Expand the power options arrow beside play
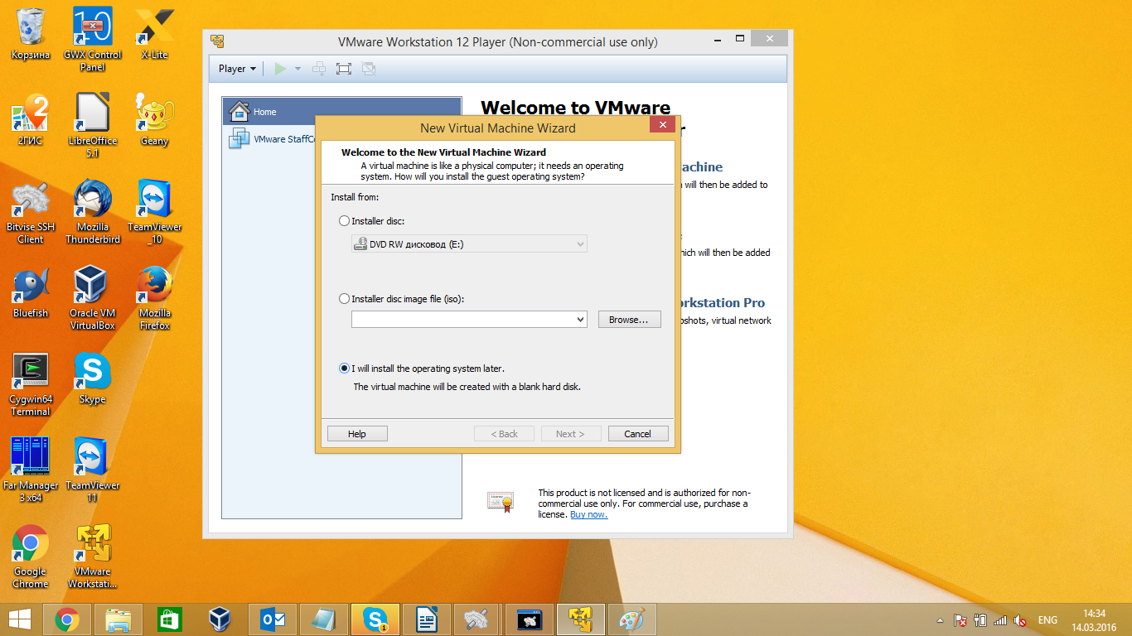This screenshot has width=1132, height=636. coord(298,69)
